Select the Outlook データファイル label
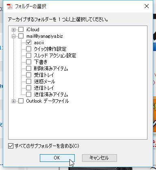The height and width of the screenshot is (170, 156). coord(48,101)
